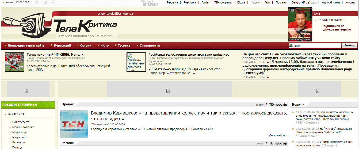Open Чат in the top menu
359x149 pixels.
point(268,2)
